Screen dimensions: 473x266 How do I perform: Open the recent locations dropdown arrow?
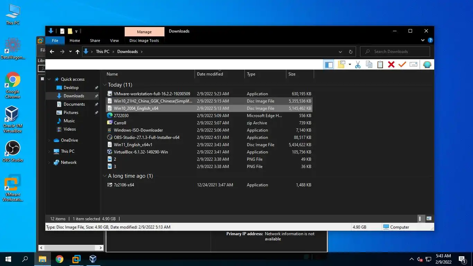coord(70,52)
